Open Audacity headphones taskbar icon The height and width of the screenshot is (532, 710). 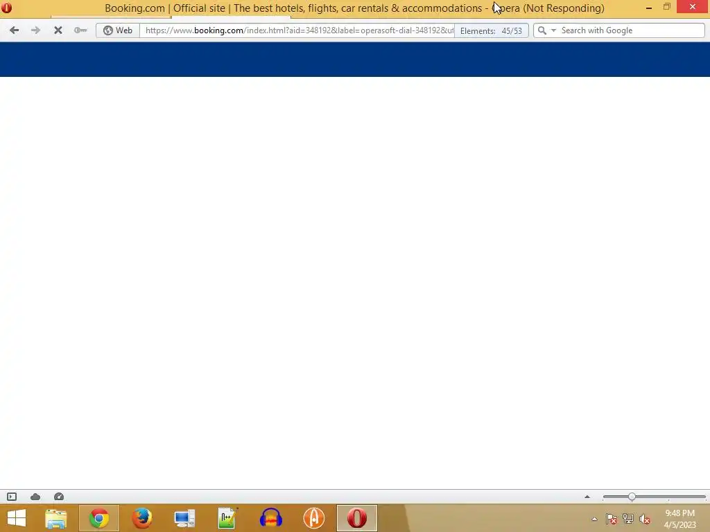tap(271, 518)
